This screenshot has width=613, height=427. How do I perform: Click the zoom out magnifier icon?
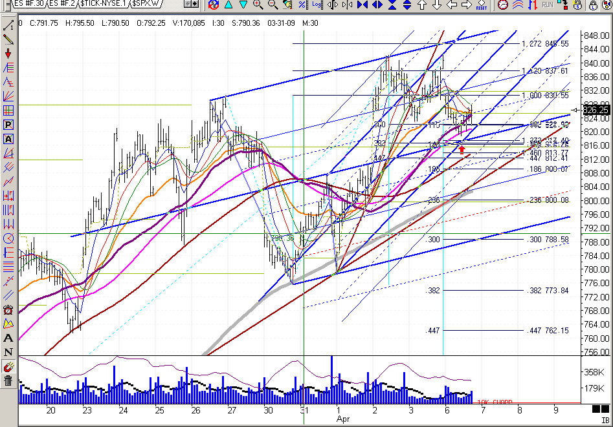tap(273, 5)
